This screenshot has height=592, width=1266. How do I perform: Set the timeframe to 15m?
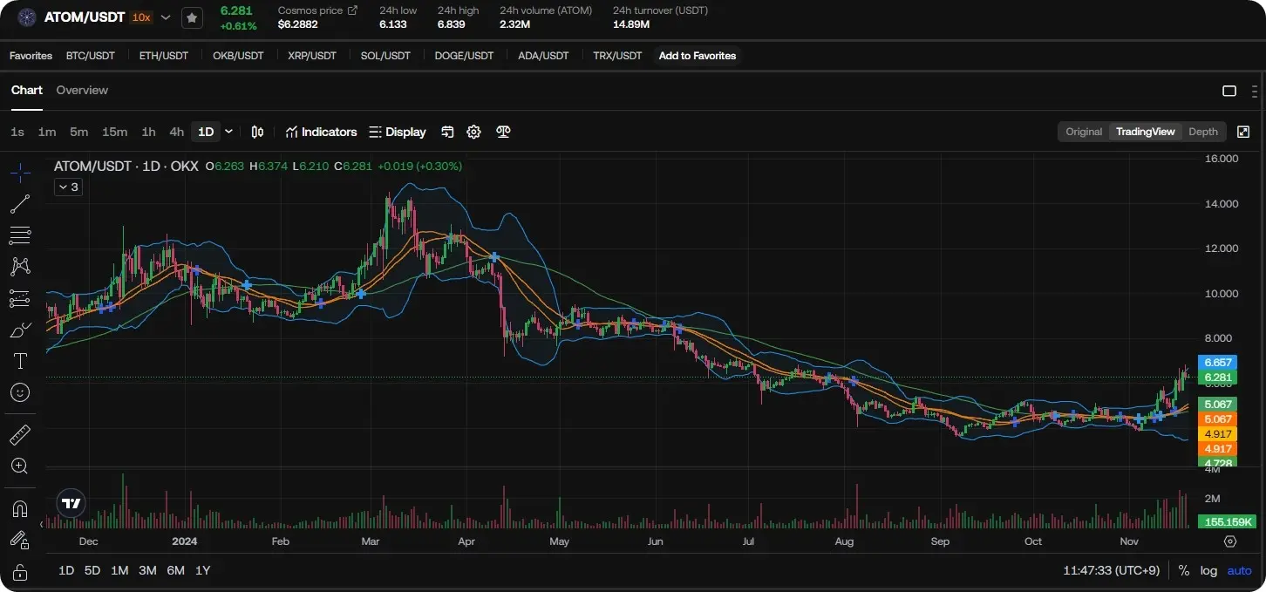pyautogui.click(x=114, y=132)
